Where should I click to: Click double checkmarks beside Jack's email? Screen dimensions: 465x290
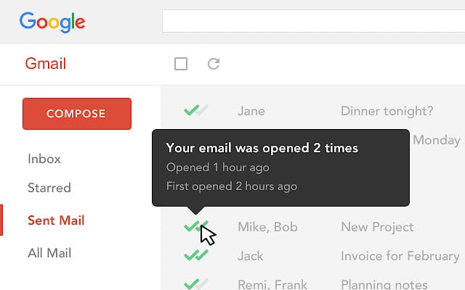195,255
